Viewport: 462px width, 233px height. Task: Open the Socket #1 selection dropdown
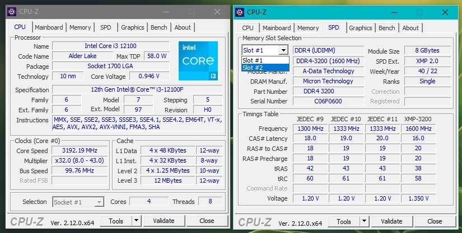tap(78, 202)
